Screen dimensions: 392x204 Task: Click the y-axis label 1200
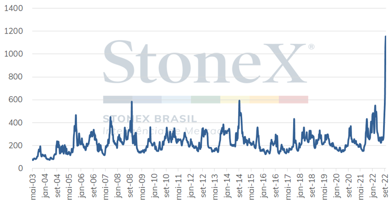coord(14,31)
